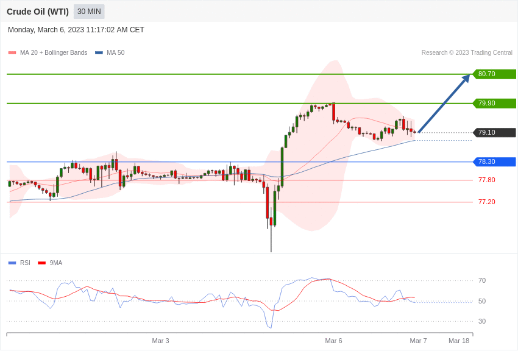
Task: Click the 78.30 blue pivot price tag
Action: tap(495, 162)
